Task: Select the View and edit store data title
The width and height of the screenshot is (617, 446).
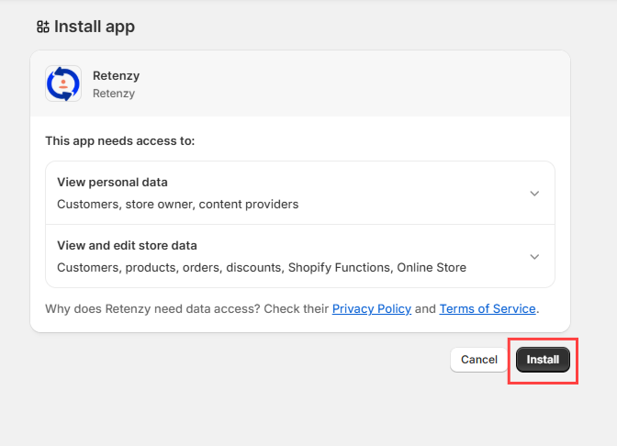Action: [127, 246]
